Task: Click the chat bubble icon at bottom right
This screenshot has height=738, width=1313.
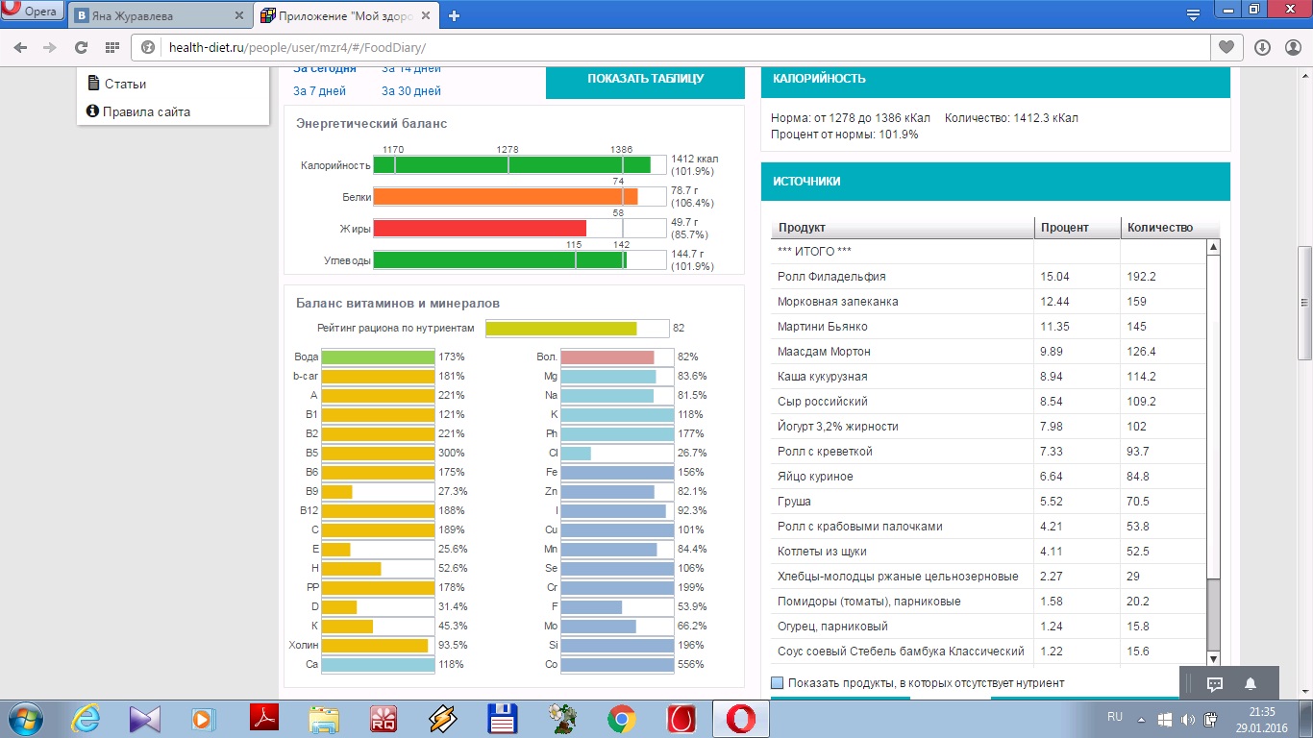Action: (1214, 684)
